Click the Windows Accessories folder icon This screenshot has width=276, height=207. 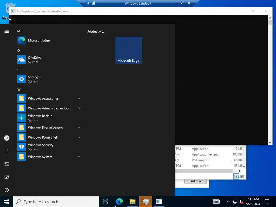22,99
